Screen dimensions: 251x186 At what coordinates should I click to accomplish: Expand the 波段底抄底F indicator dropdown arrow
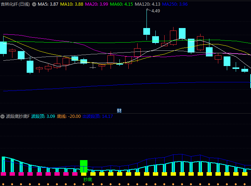click(2, 116)
